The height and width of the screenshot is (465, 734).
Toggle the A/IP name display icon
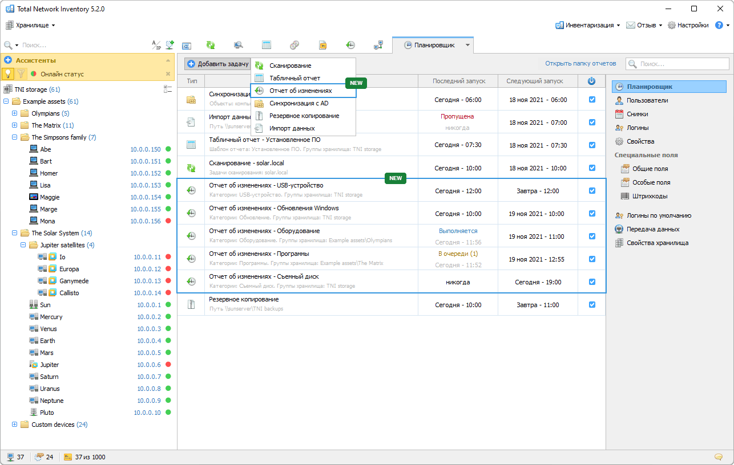156,45
